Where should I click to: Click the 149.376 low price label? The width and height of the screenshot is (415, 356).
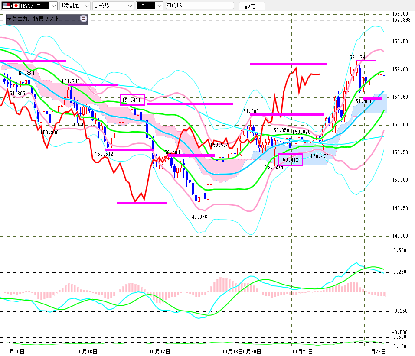198,217
